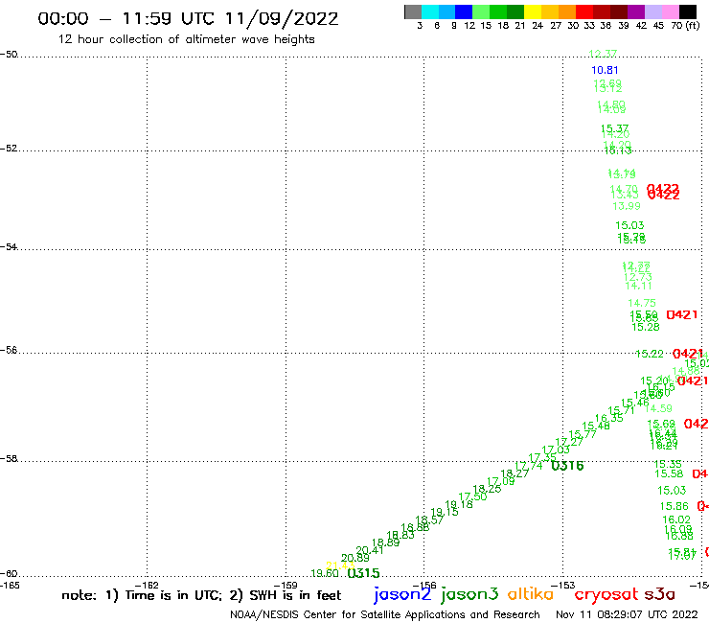Click the 15.77 wave height reading
This screenshot has width=709, height=623.
583,434
